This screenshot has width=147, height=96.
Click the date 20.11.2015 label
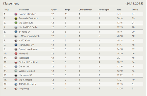[134, 4]
